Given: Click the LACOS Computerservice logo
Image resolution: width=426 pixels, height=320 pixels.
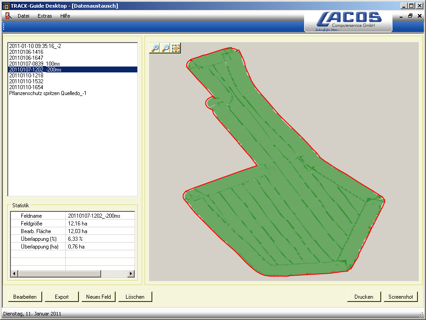Looking at the screenshot, I should pos(348,18).
